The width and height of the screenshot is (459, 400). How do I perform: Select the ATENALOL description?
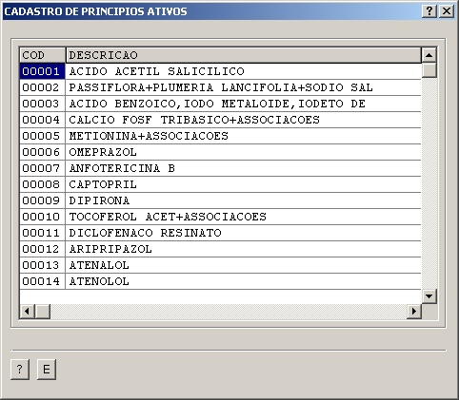tap(244, 265)
